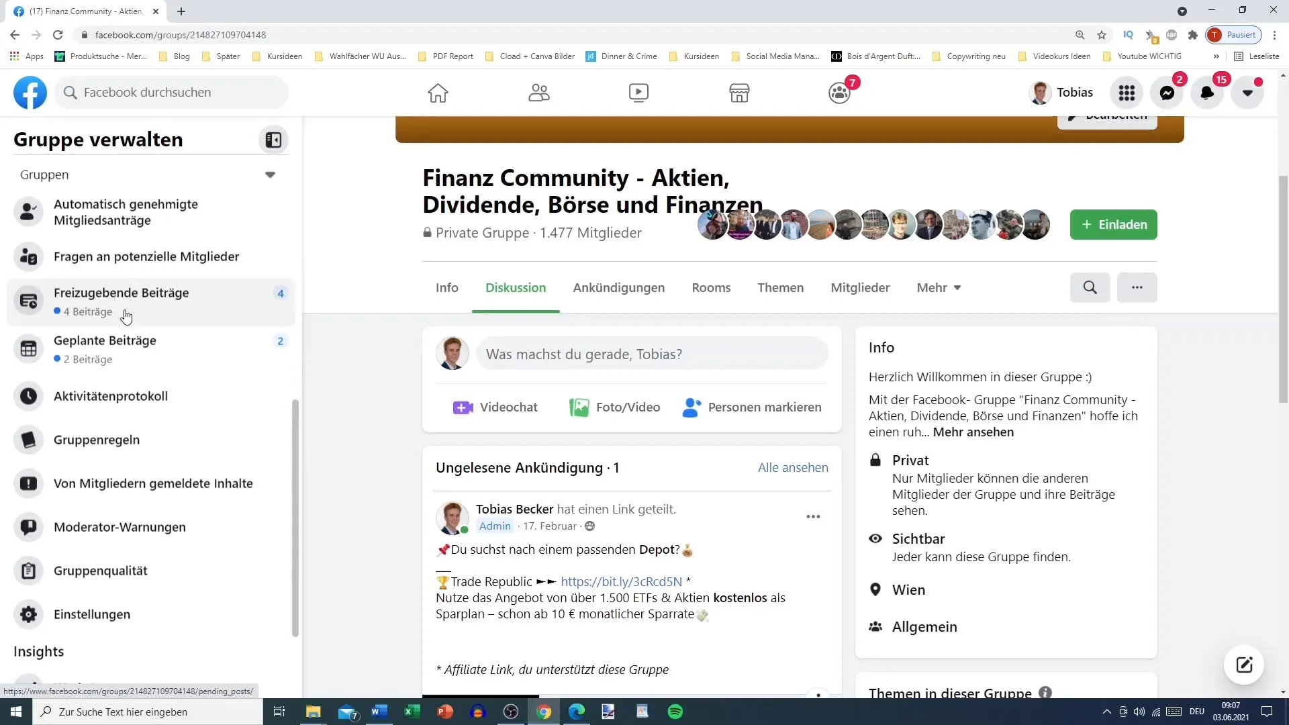Screen dimensions: 1289x725
Task: Click the search icon in group header
Action: point(1091,288)
